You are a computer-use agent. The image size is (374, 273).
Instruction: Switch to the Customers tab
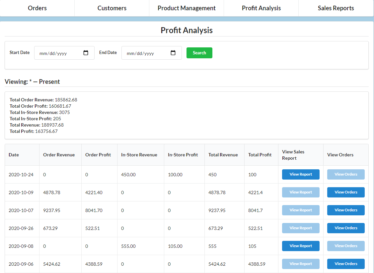[112, 8]
